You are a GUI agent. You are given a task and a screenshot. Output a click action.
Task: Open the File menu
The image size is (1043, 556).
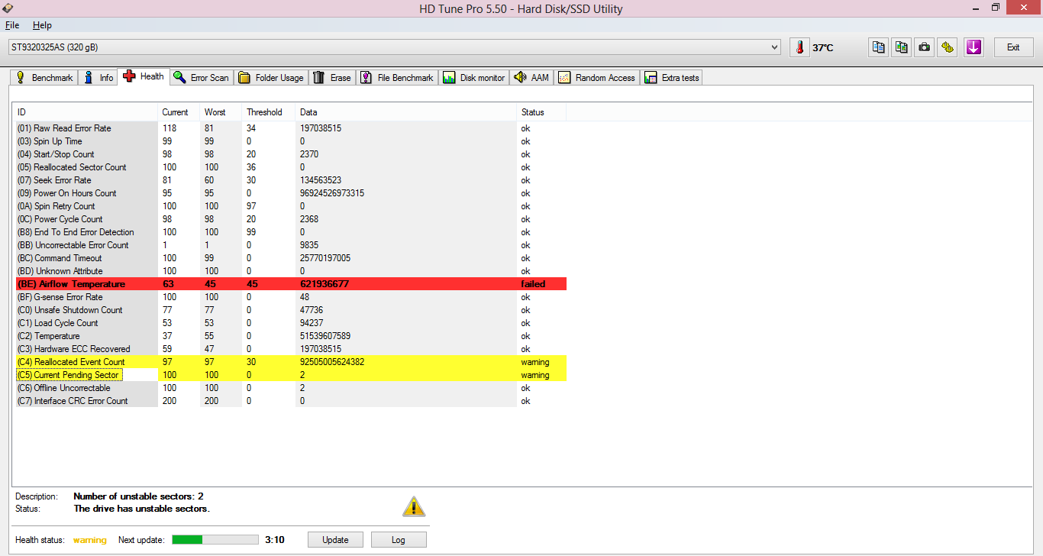[12, 25]
